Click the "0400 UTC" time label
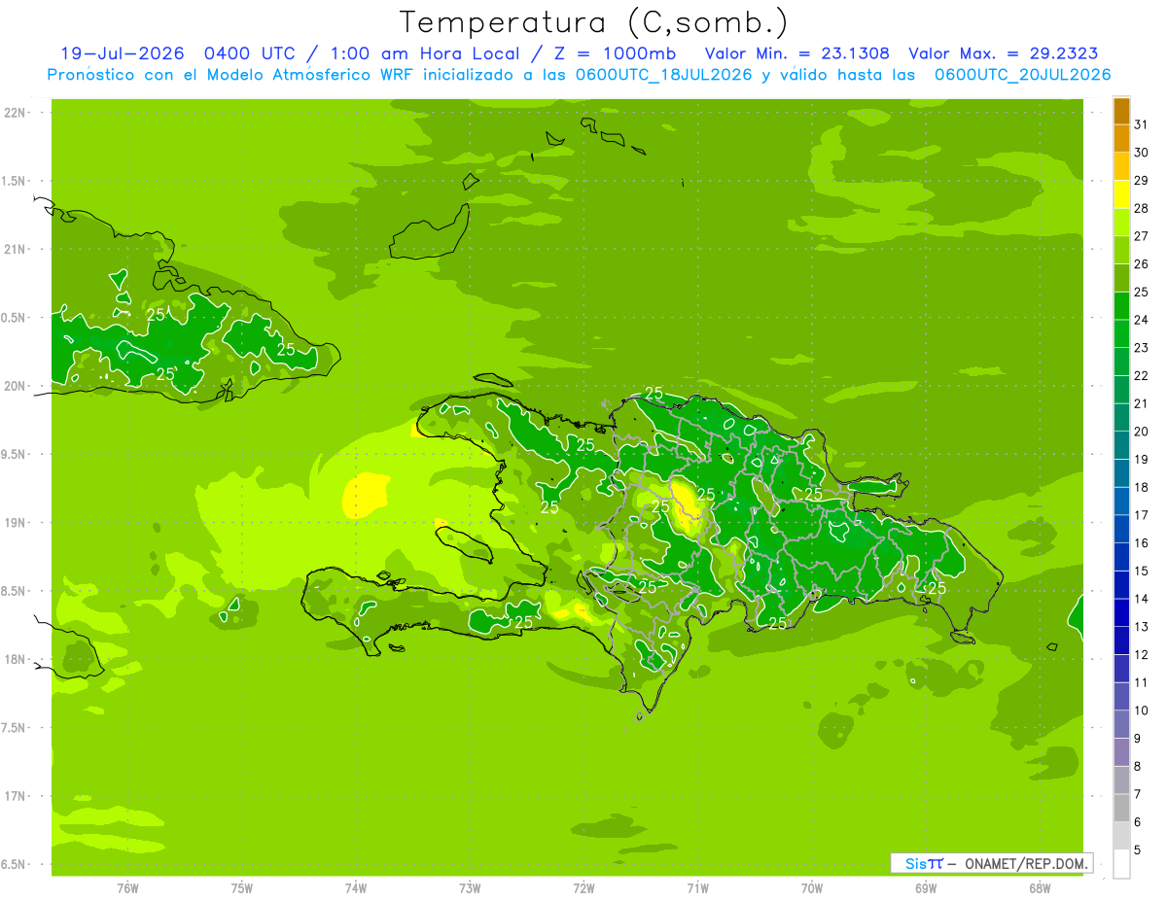Viewport: 1167px width, 901px height. [x=252, y=53]
